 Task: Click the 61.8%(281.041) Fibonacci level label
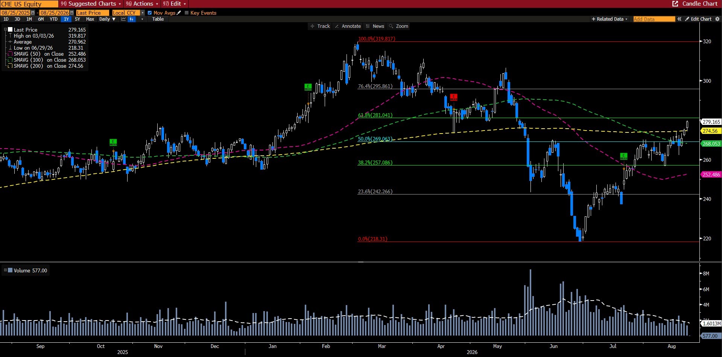[x=375, y=115]
